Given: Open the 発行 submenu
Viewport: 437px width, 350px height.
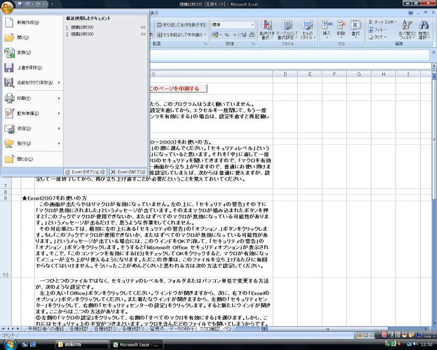Looking at the screenshot, I should click(33, 143).
